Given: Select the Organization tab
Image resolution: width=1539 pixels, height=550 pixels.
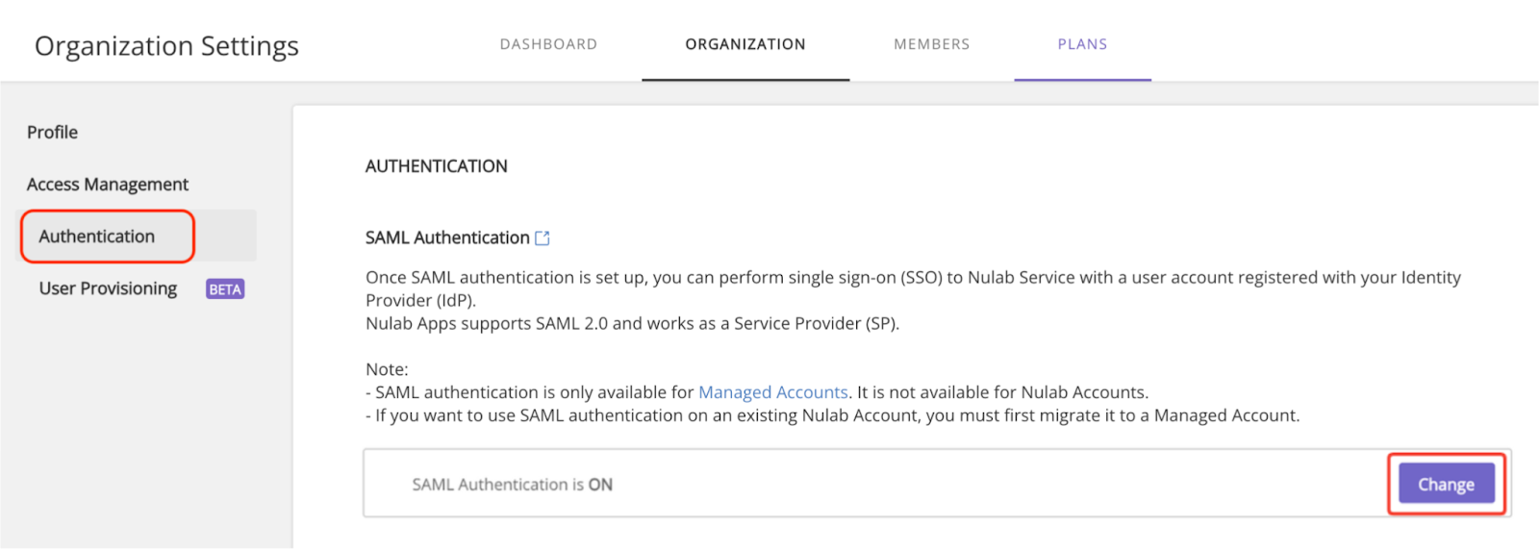Looking at the screenshot, I should coord(745,44).
